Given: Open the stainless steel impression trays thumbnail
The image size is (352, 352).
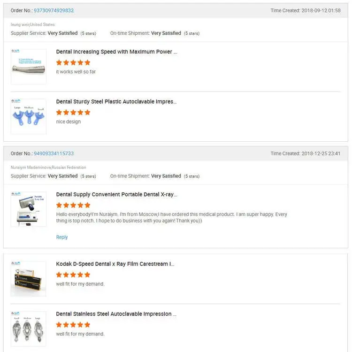Looking at the screenshot, I should [x=29, y=329].
